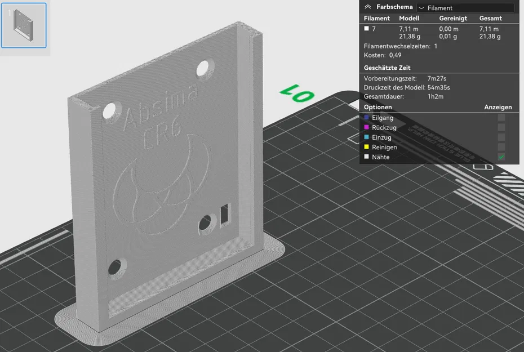The height and width of the screenshot is (352, 524).
Task: Click the magenta Rückzug color swatch
Action: 367,127
